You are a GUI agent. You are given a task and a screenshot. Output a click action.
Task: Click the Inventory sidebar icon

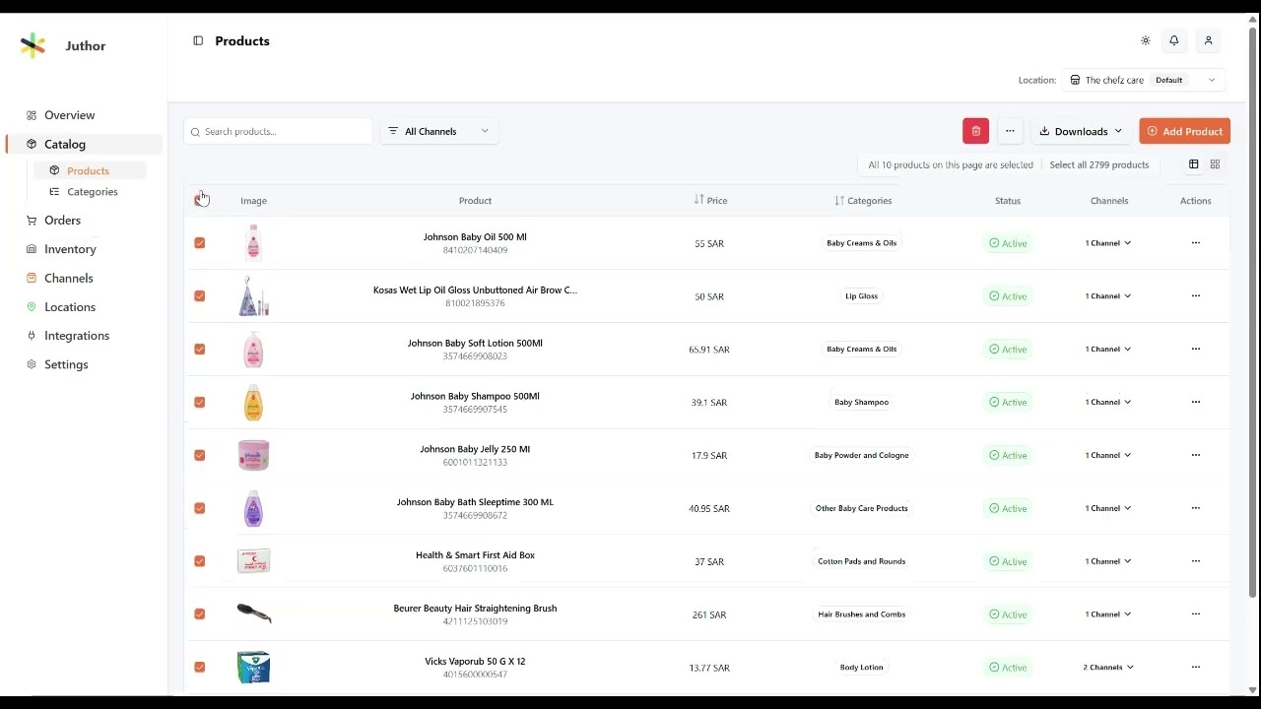tap(32, 249)
